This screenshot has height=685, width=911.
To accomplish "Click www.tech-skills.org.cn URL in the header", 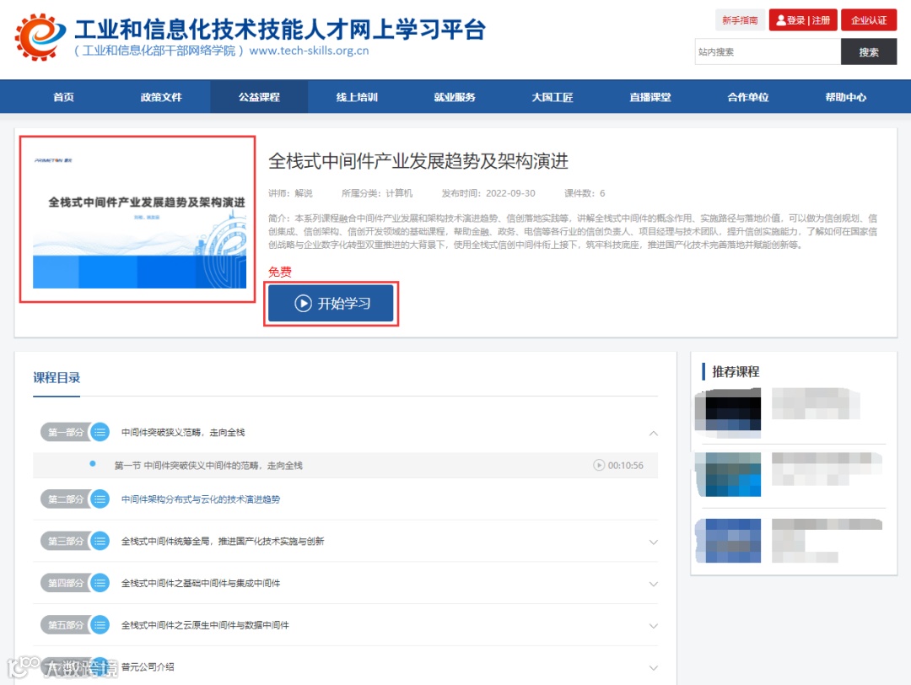I will [x=309, y=51].
